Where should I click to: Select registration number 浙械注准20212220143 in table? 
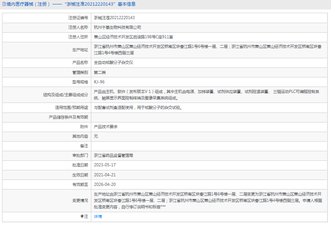click(114, 18)
